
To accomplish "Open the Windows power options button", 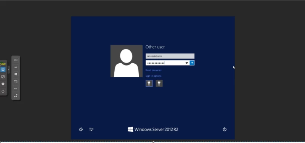I will coord(225,129).
